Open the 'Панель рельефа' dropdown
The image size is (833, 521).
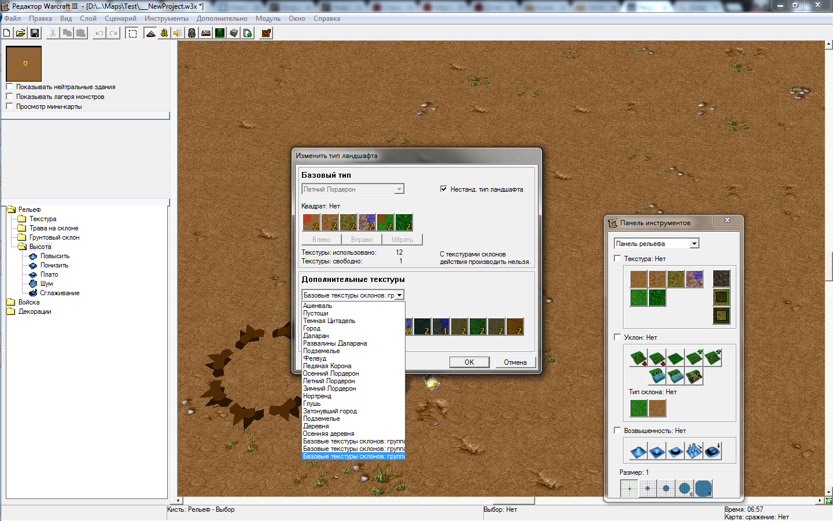pos(657,244)
